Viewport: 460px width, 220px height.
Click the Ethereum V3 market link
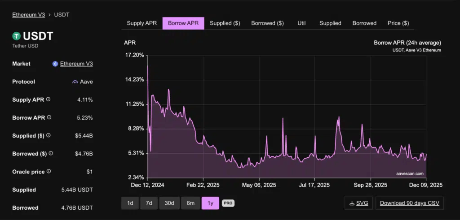[x=76, y=64]
